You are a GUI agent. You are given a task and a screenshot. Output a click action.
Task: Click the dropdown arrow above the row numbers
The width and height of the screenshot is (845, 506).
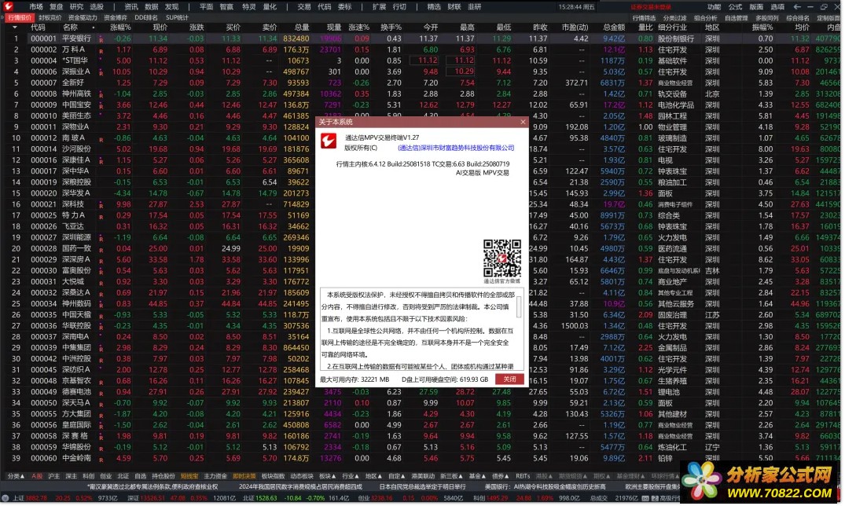click(x=15, y=27)
